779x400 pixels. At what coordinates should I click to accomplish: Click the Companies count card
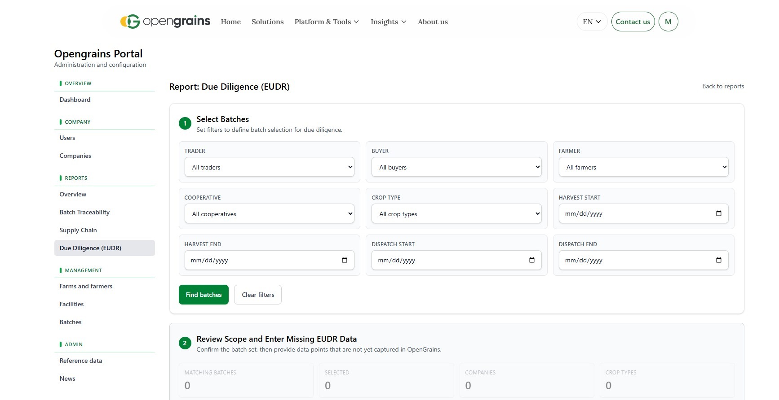[527, 380]
